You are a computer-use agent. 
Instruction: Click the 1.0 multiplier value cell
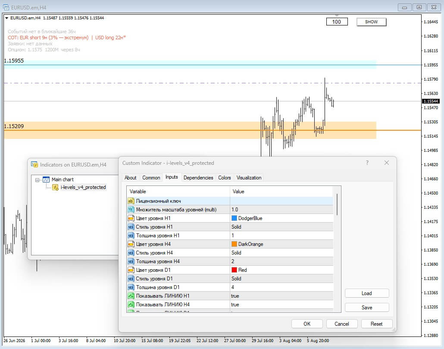pos(281,210)
